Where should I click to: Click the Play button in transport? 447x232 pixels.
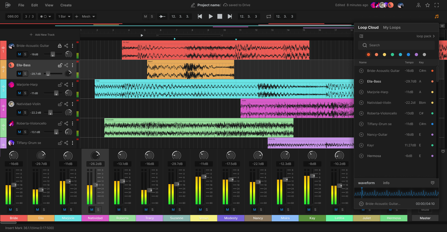coord(210,16)
